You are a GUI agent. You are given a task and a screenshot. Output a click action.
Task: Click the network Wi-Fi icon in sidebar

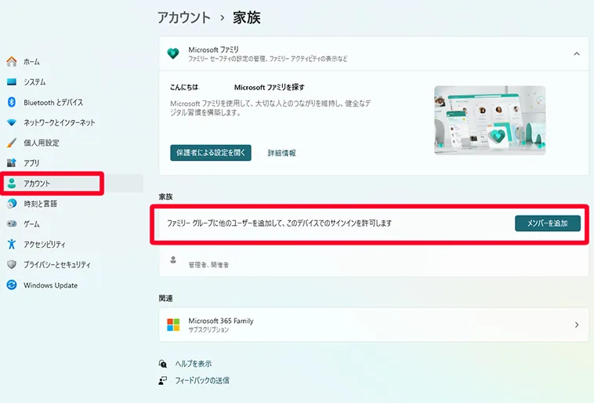point(12,123)
